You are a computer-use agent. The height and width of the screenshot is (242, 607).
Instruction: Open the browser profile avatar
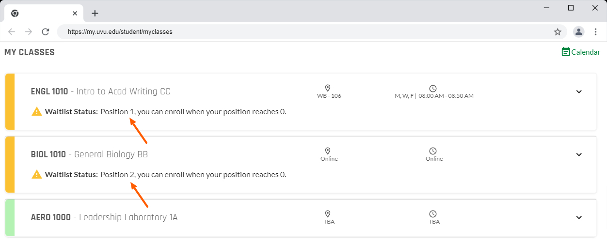click(x=579, y=32)
